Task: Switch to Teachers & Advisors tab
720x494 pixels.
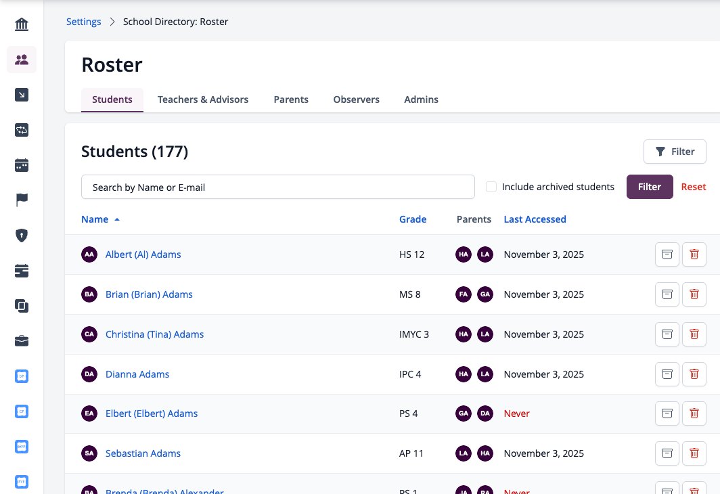Action: click(202, 99)
